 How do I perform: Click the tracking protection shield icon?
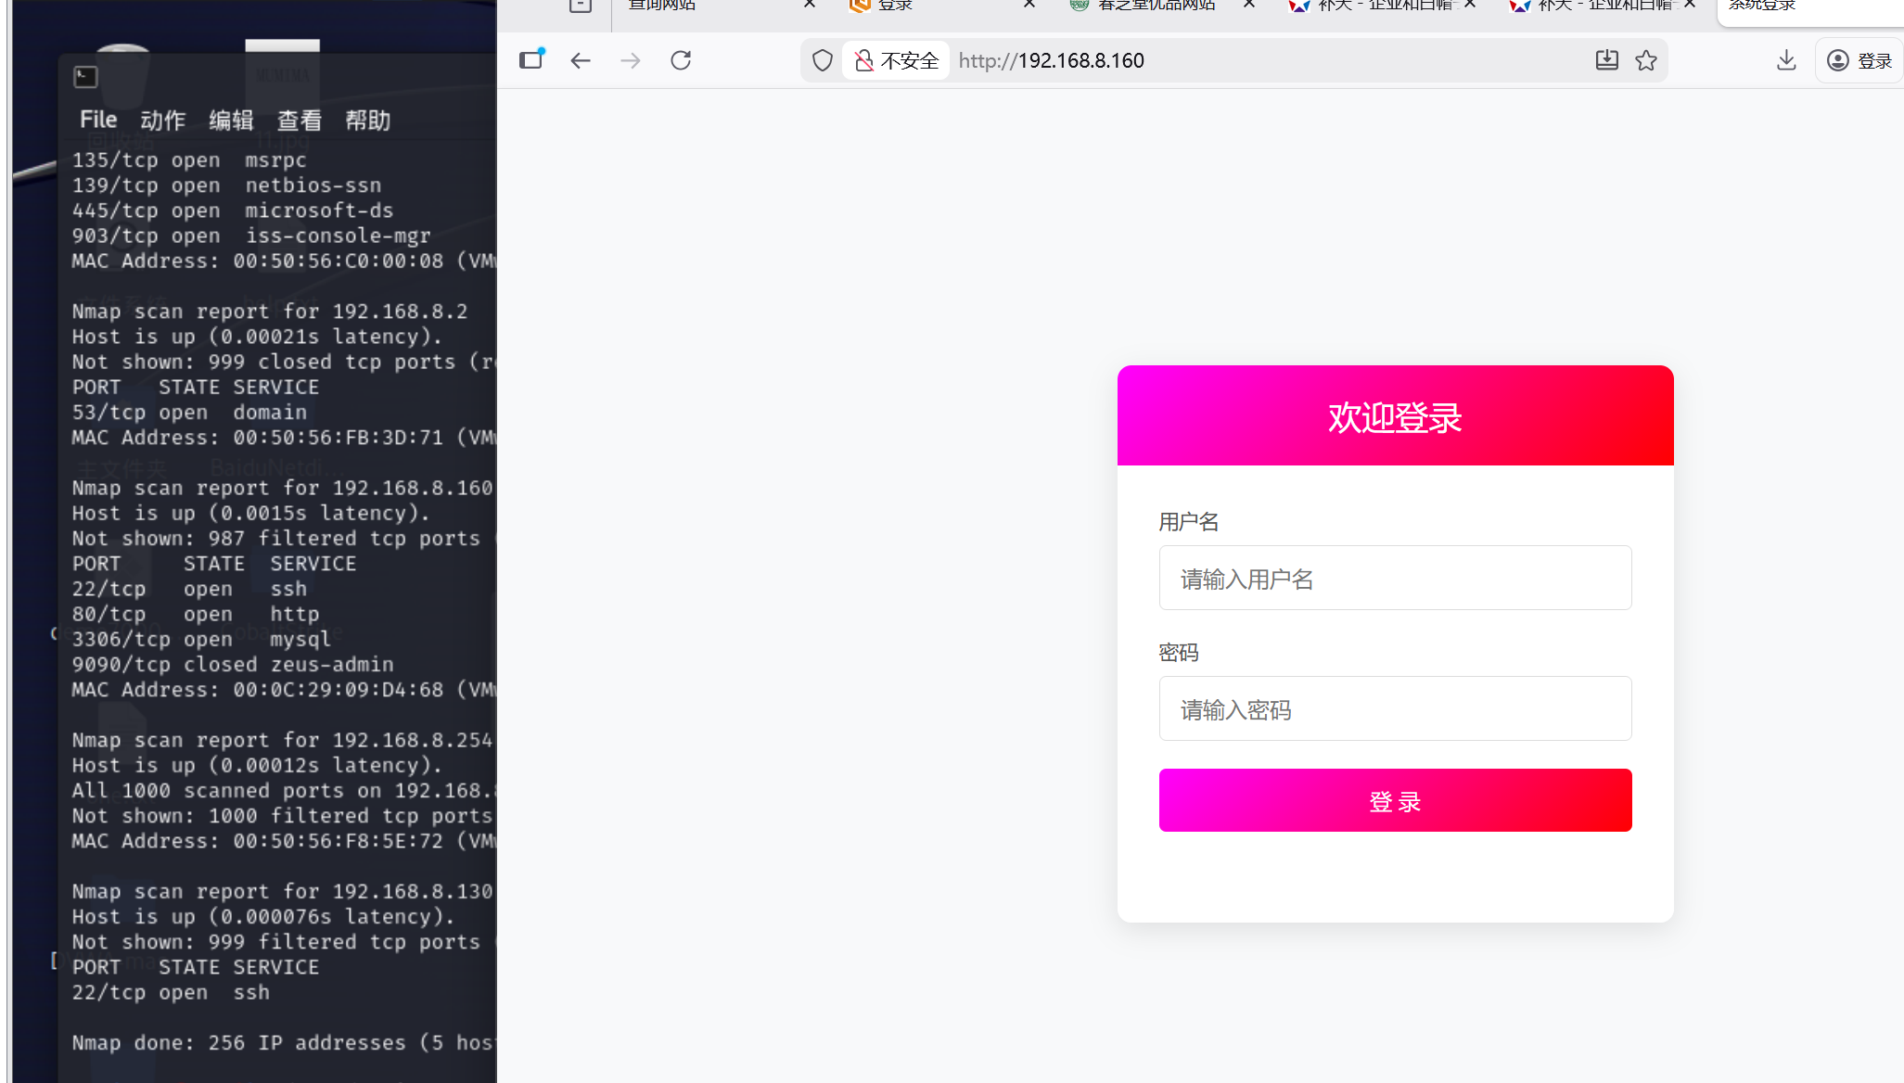(x=822, y=61)
